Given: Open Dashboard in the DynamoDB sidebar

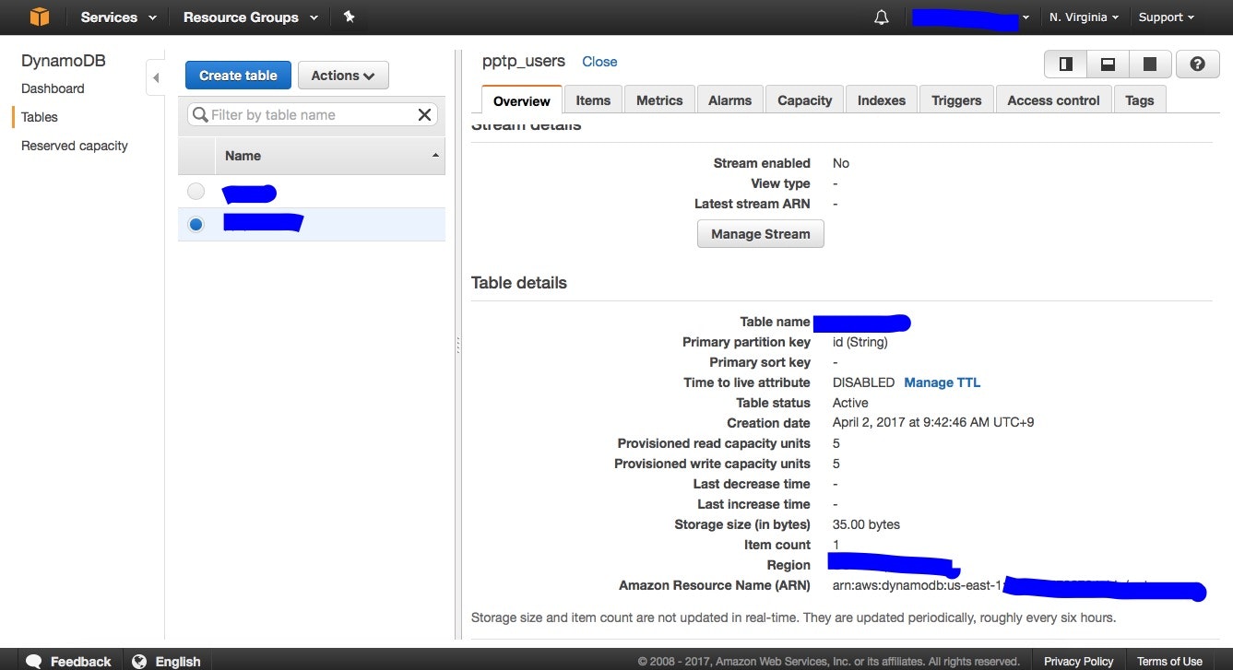Looking at the screenshot, I should click(x=53, y=88).
